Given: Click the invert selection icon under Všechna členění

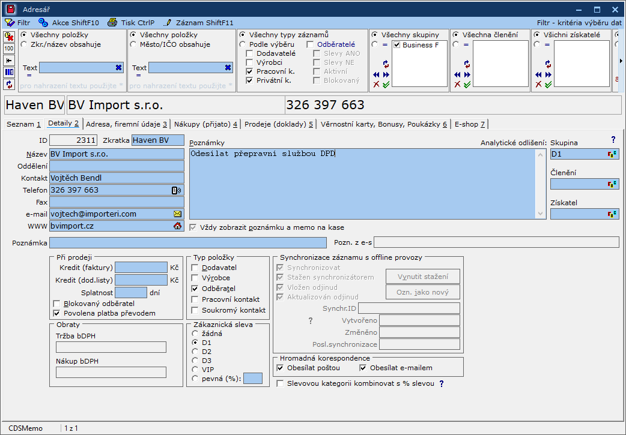Looking at the screenshot, I should [x=467, y=64].
